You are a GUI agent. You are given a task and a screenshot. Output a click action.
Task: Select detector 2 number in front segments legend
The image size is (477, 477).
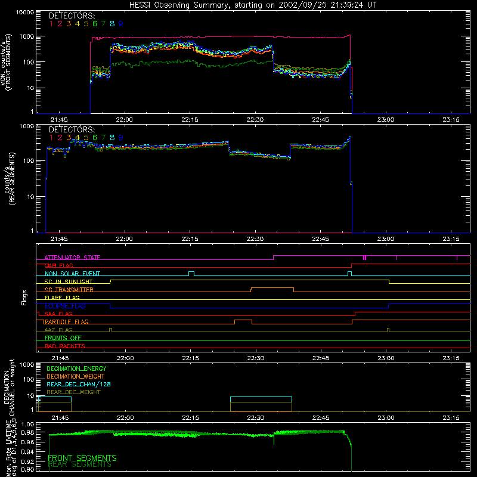point(60,24)
